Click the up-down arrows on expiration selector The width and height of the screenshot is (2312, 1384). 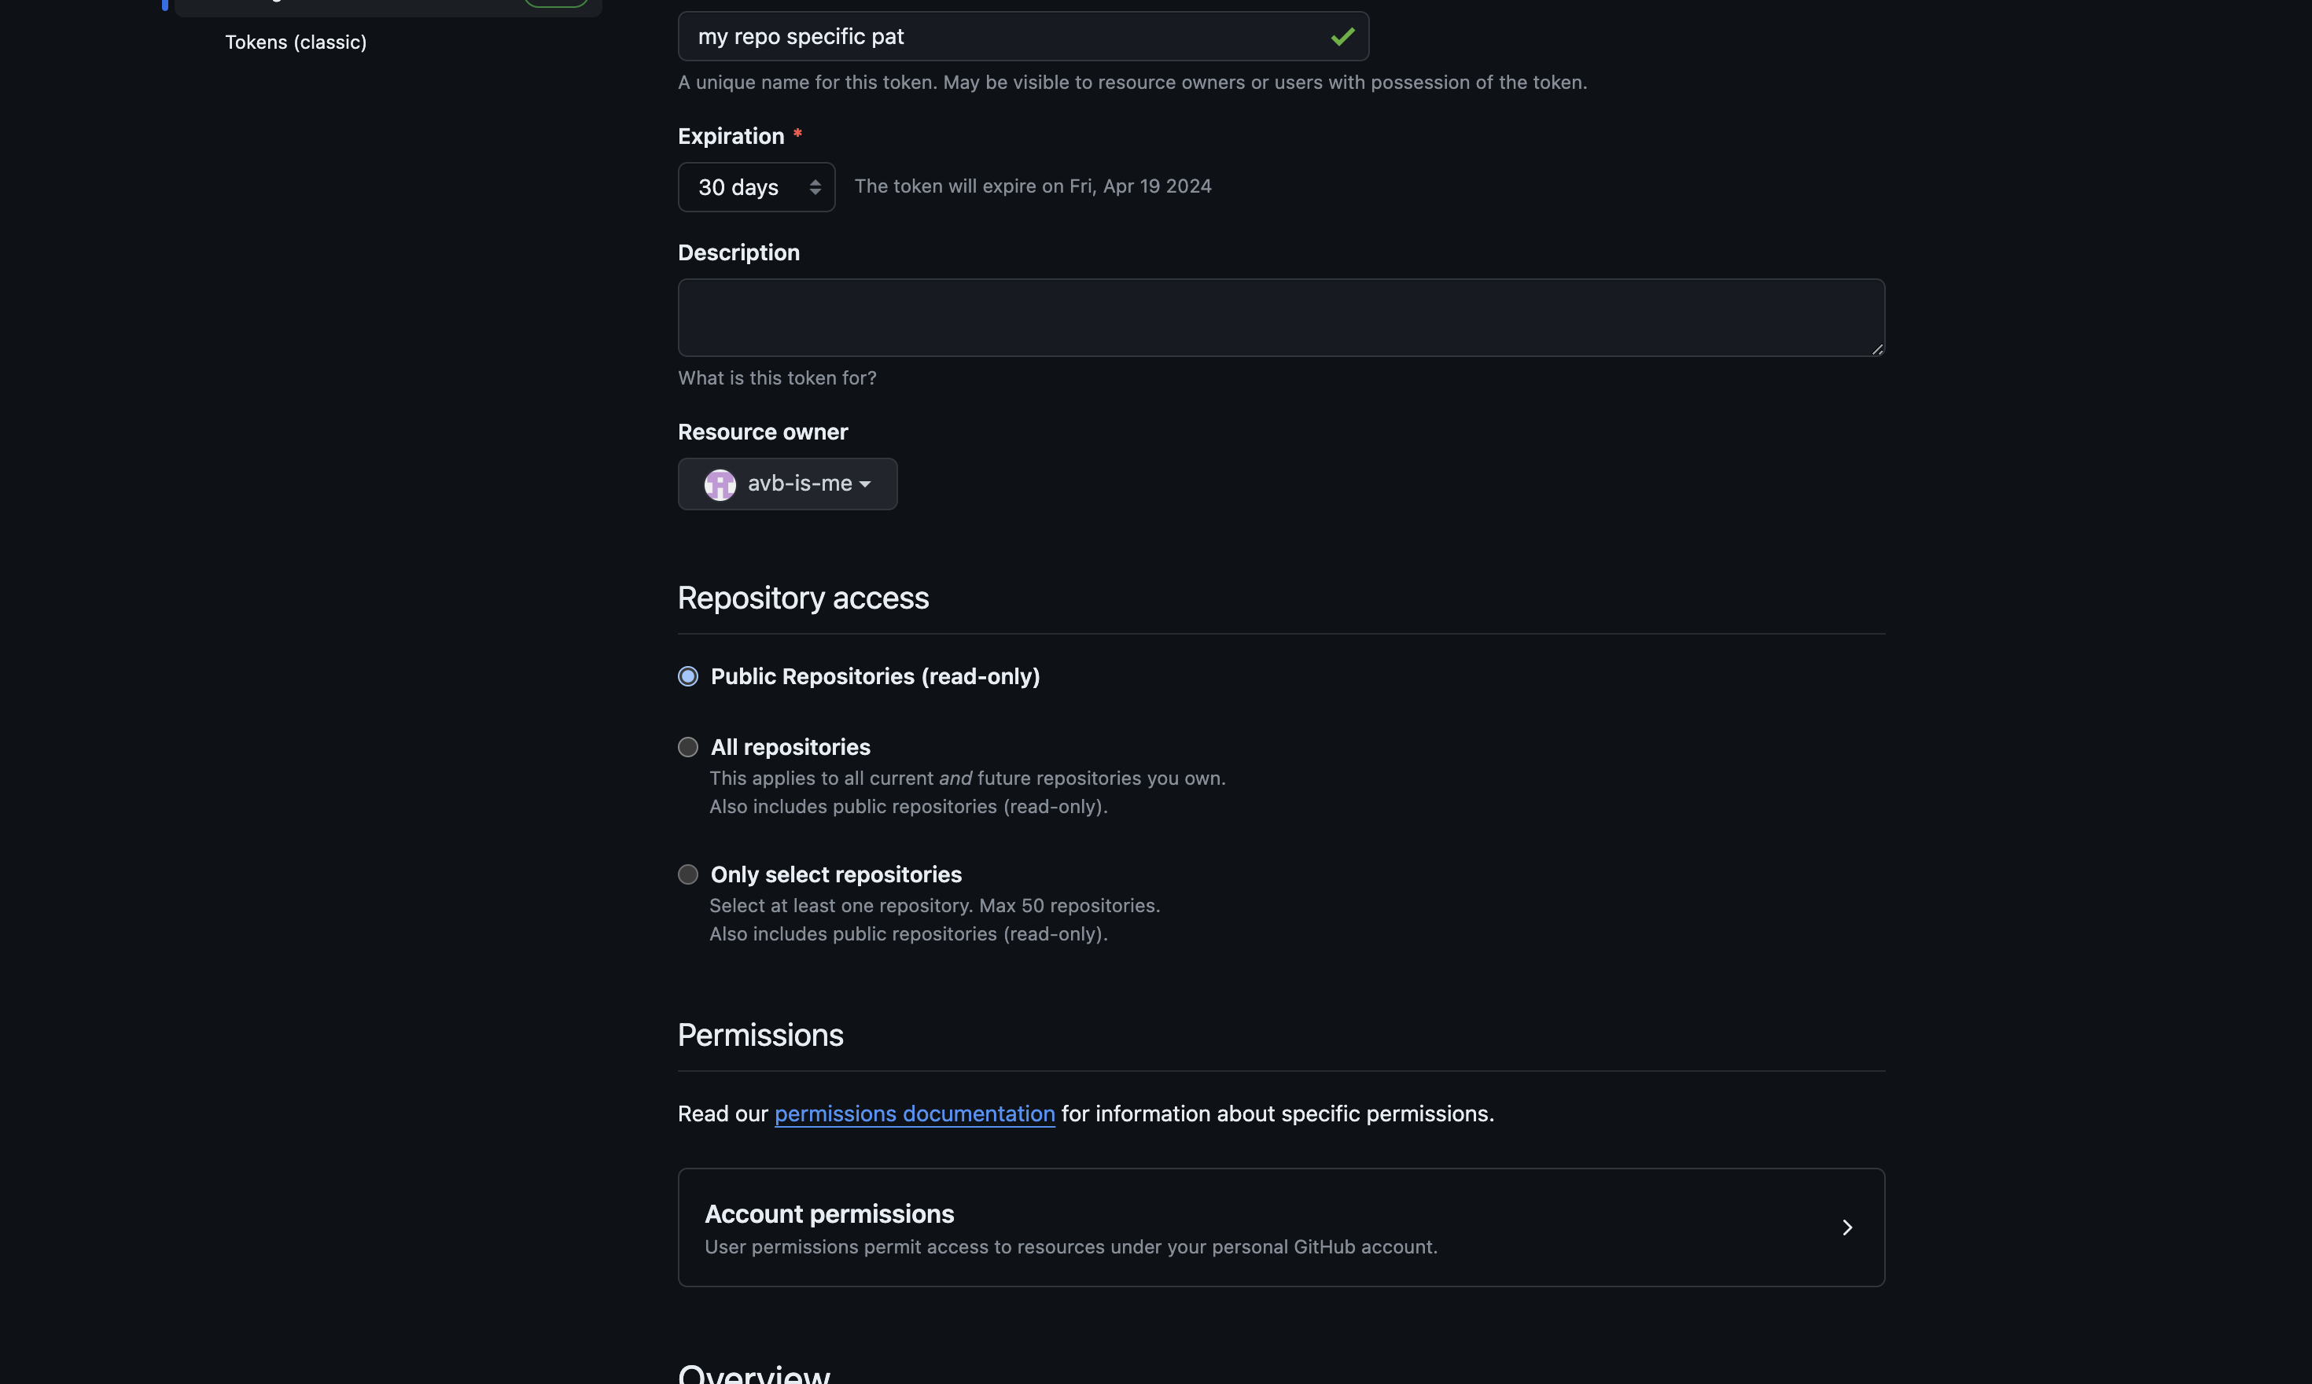(814, 187)
